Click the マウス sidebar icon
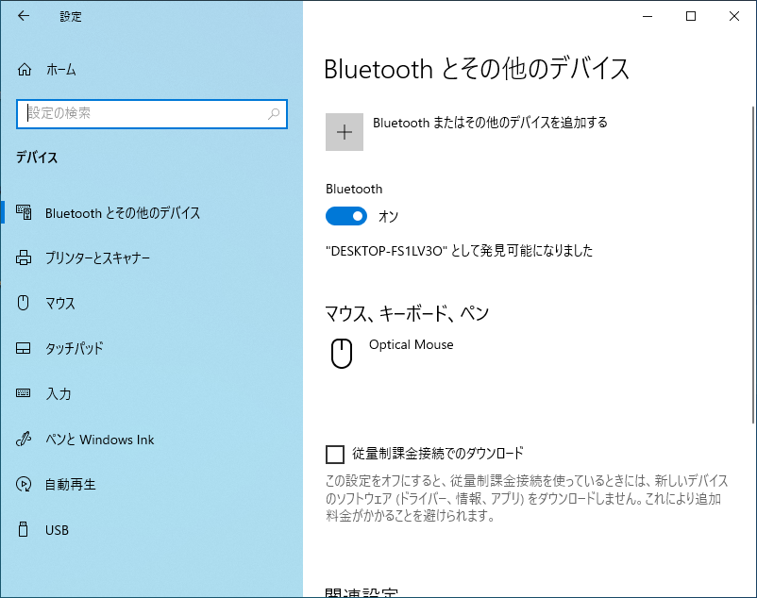This screenshot has width=757, height=598. coord(24,303)
